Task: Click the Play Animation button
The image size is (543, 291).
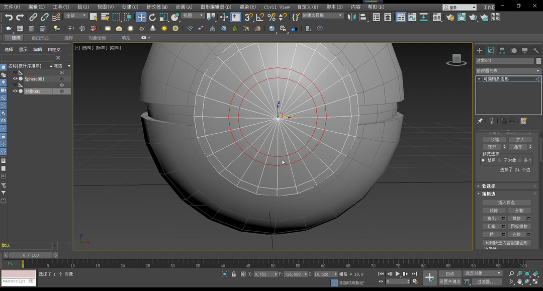Action: pyautogui.click(x=398, y=274)
